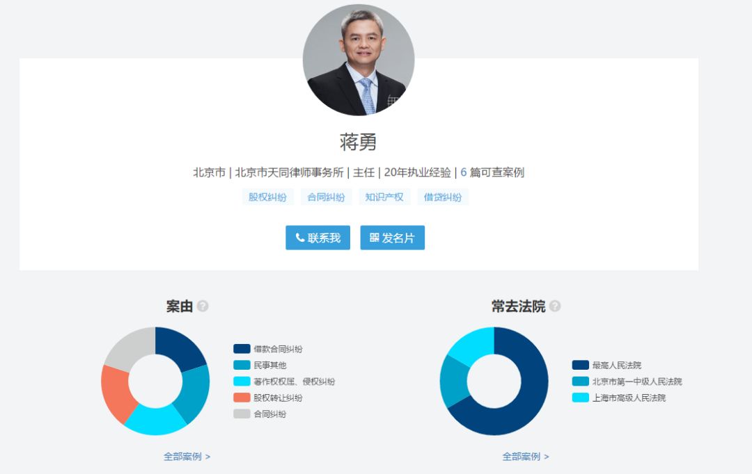
Task: Open 全部案例 link under the 案由 chart
Action: click(187, 457)
